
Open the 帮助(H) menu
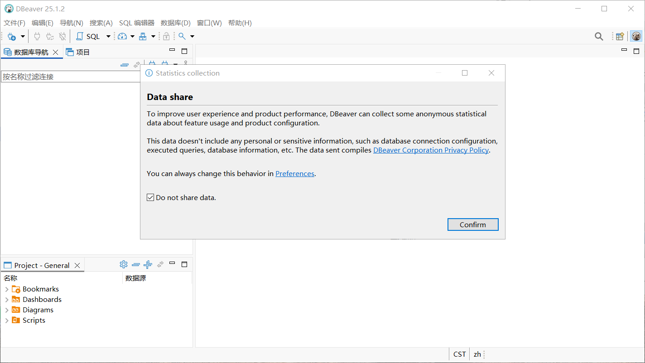pos(240,23)
